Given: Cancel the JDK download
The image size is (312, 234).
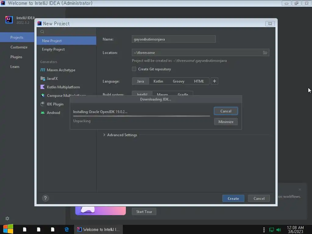Looking at the screenshot, I should [x=226, y=111].
